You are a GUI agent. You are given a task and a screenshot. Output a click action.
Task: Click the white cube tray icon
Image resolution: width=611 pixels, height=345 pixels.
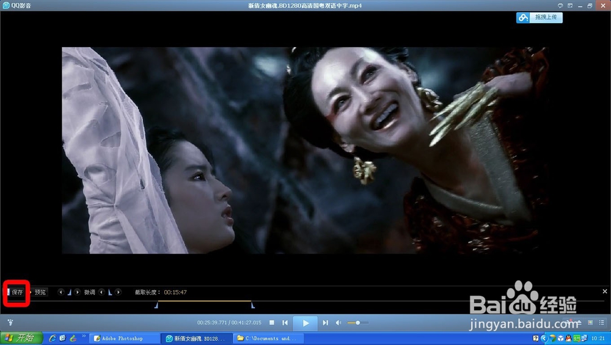click(x=560, y=338)
